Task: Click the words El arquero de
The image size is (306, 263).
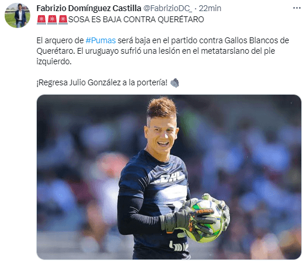Action: coord(60,40)
